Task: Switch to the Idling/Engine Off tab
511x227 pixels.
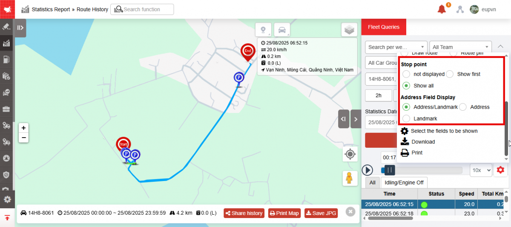Action: [x=404, y=182]
